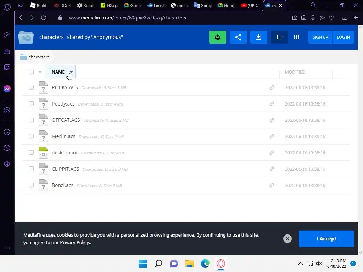This screenshot has height=272, width=363.
Task: Go back to the previous page
Action: pyautogui.click(x=21, y=18)
